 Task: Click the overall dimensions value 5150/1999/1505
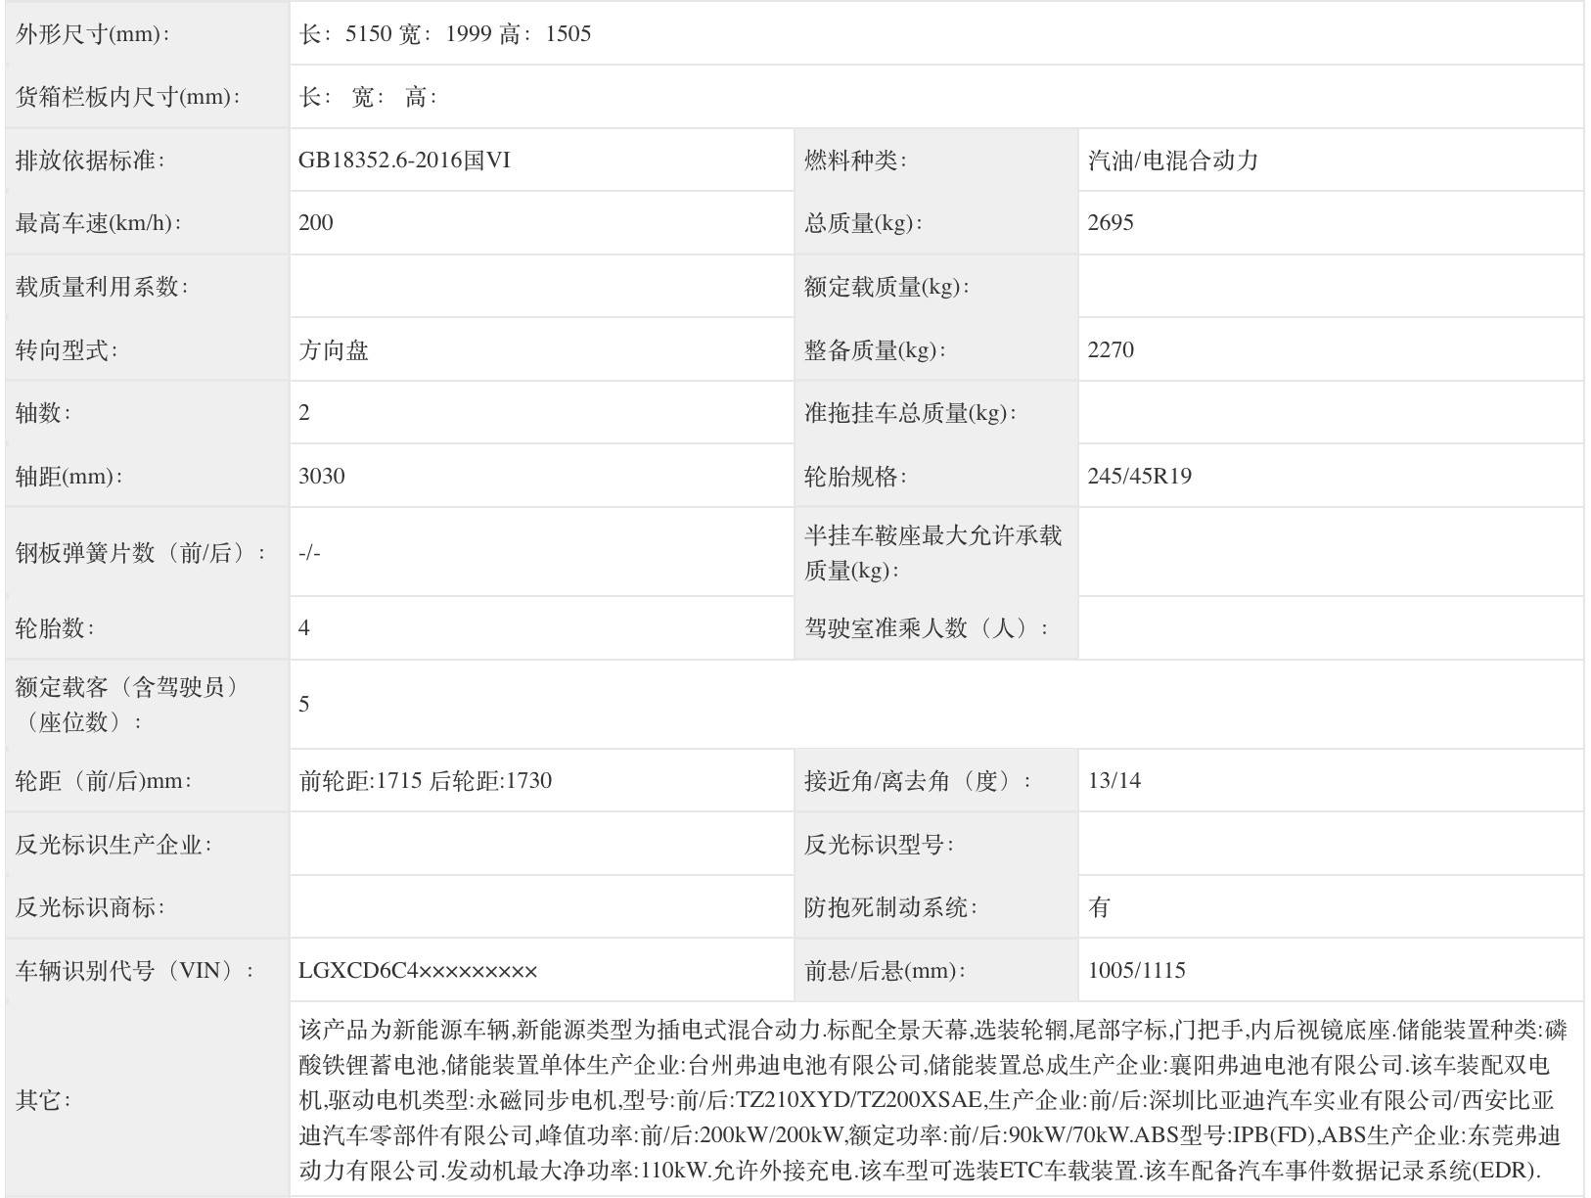[445, 34]
